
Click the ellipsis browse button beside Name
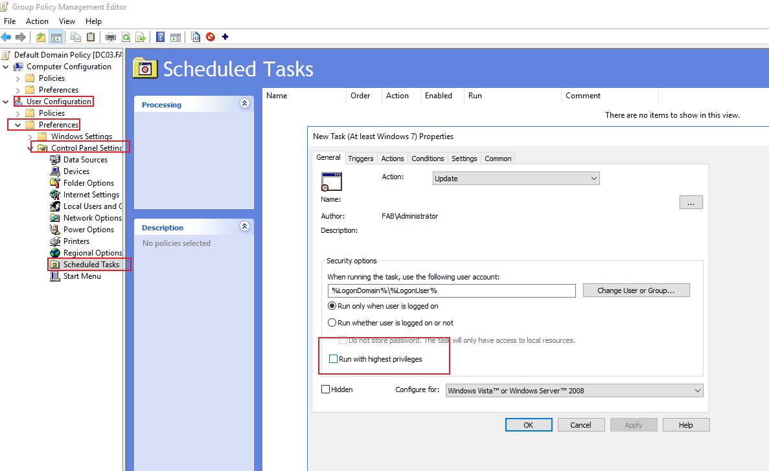691,203
